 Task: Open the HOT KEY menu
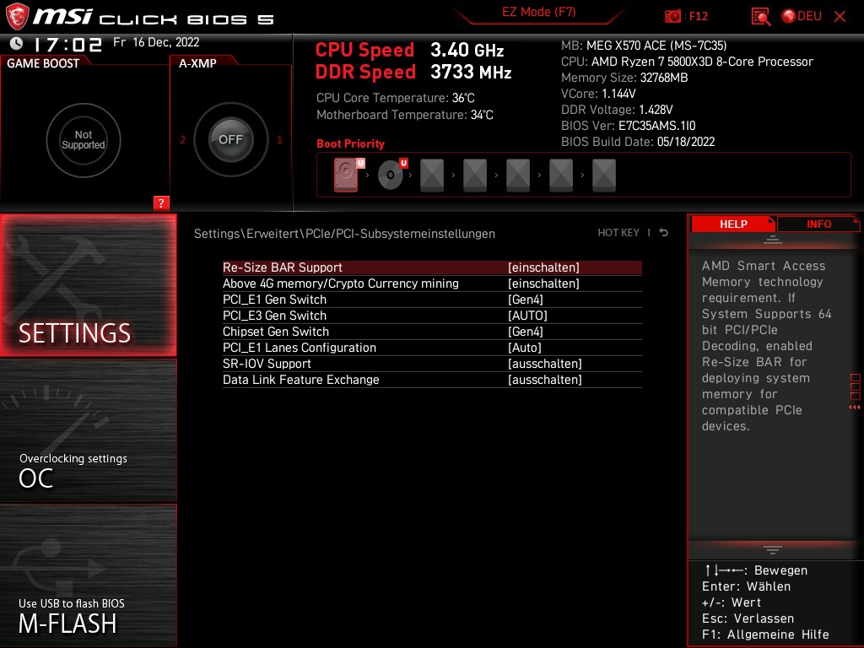(x=618, y=233)
